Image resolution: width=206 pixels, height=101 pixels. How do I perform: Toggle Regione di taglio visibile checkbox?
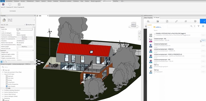pos(18,54)
